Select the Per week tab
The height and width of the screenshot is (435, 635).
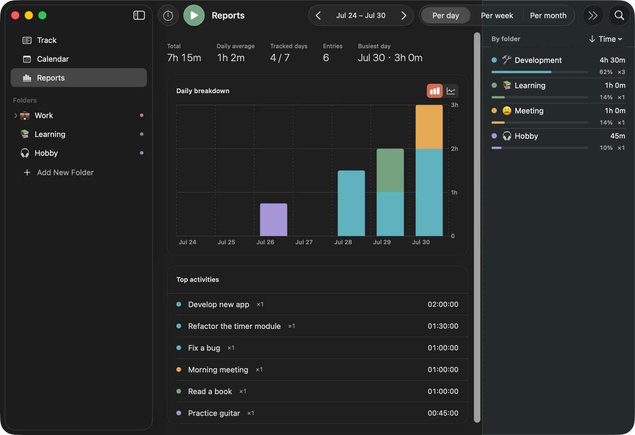[497, 16]
